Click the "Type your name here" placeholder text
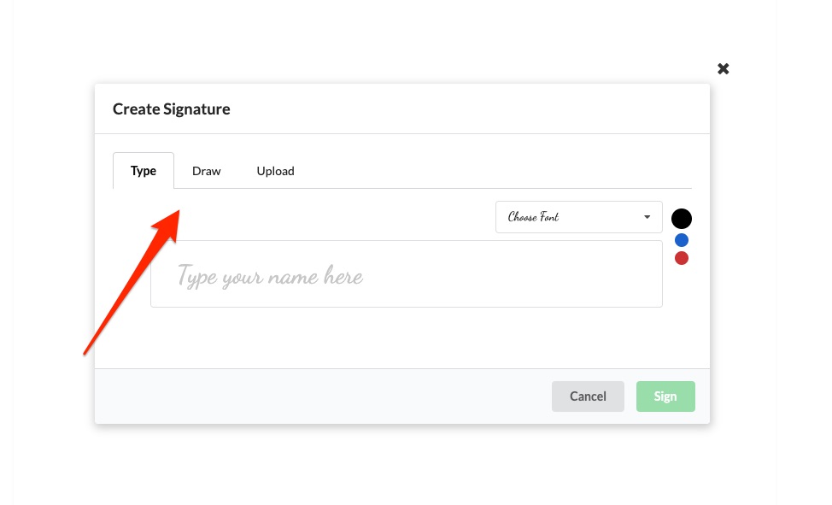 pos(270,277)
